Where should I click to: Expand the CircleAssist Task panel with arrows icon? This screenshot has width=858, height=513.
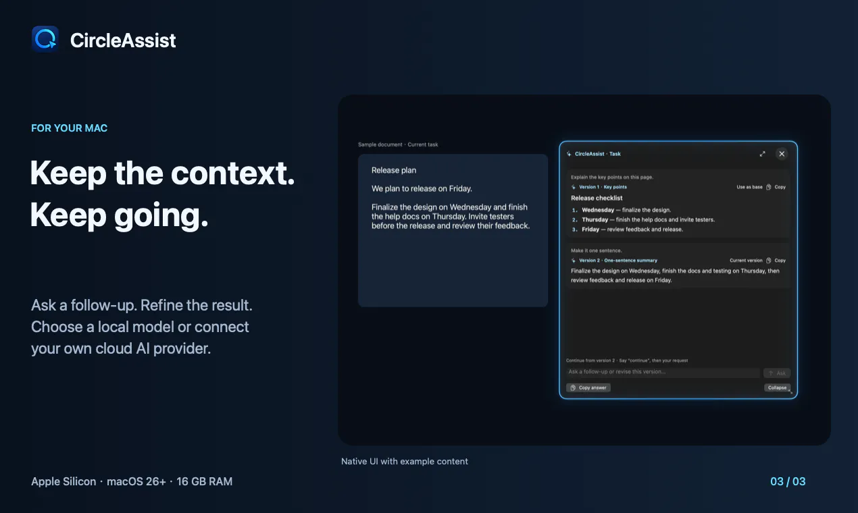point(763,154)
